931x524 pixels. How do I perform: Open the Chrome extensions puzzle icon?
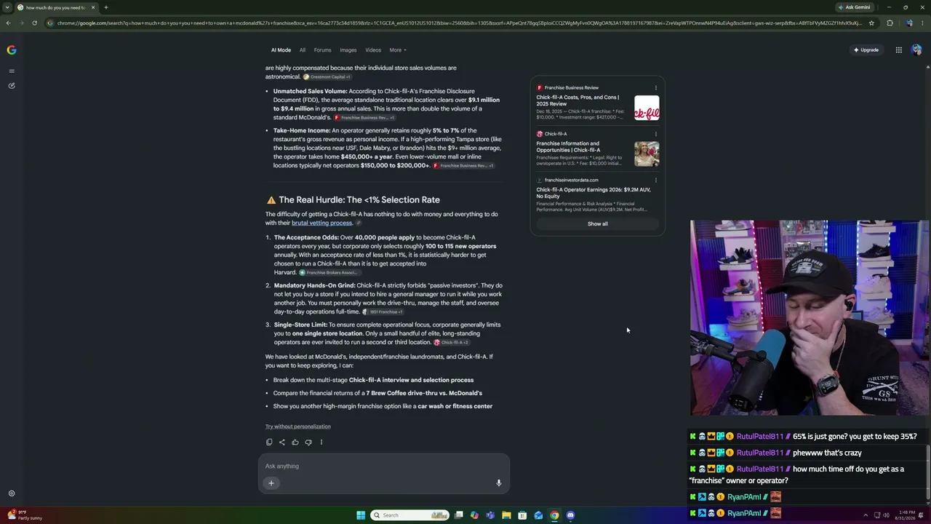click(x=890, y=23)
